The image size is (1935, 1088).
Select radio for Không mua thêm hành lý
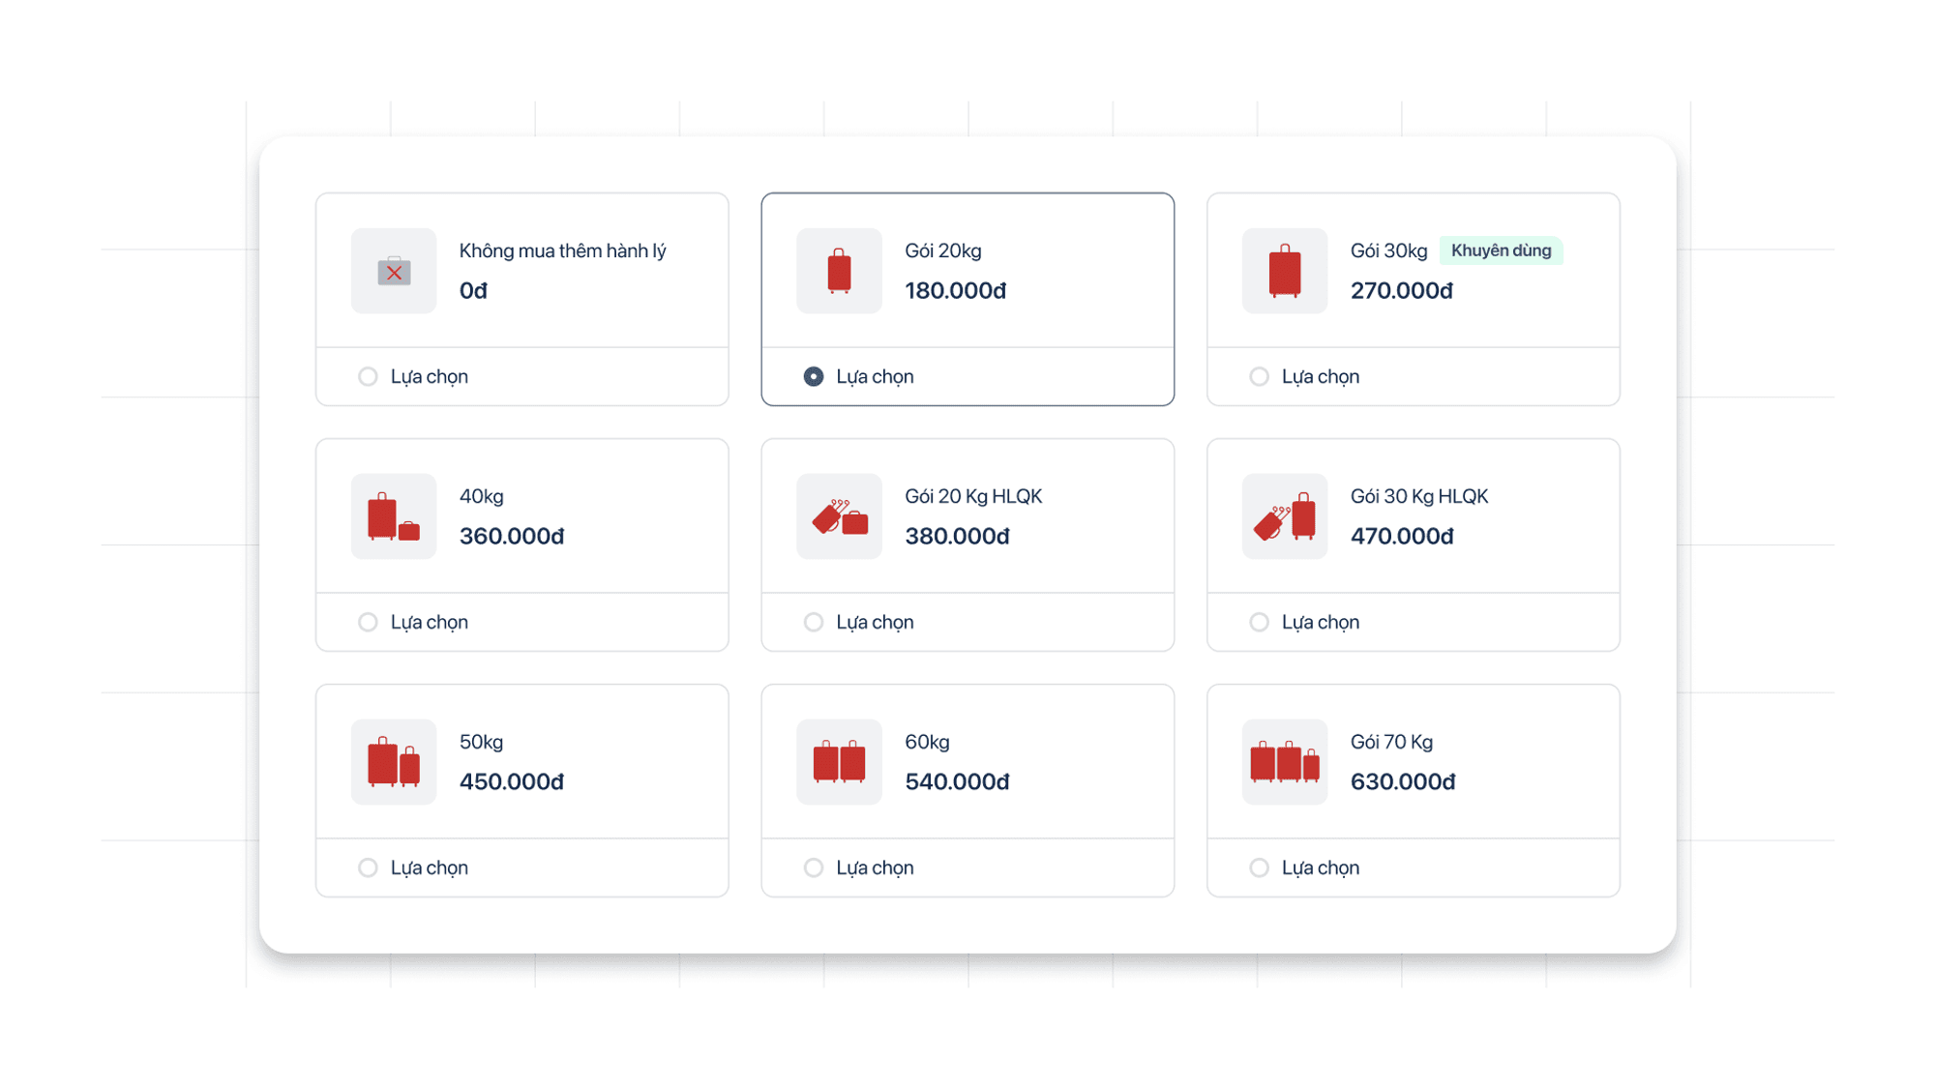pyautogui.click(x=368, y=376)
